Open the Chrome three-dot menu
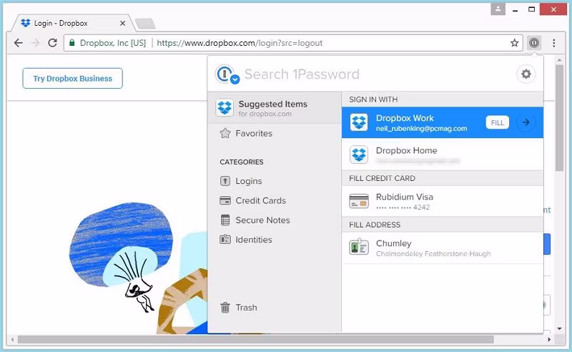 click(x=553, y=43)
